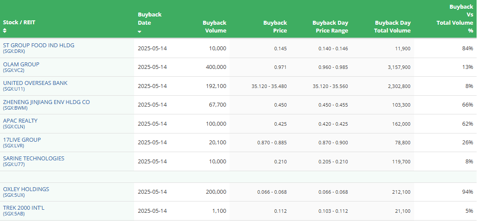Open OLAM GROUP stock link
This screenshot has width=477, height=221.
[x=21, y=64]
